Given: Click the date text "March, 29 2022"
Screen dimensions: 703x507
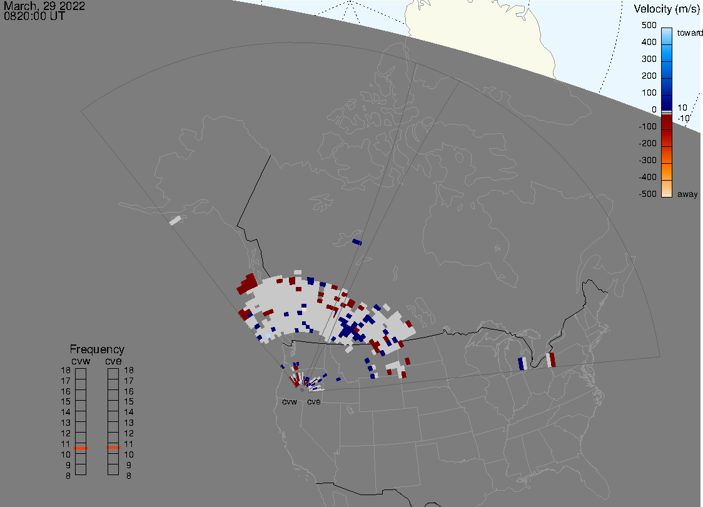Looking at the screenshot, I should click(44, 6).
